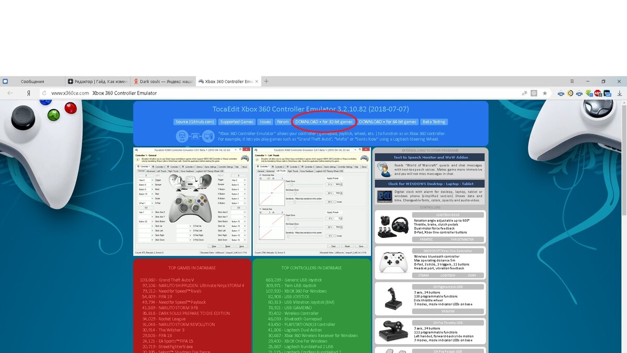Click the Text to Speech Monitor avatar icon
627x353 pixels.
(x=384, y=169)
